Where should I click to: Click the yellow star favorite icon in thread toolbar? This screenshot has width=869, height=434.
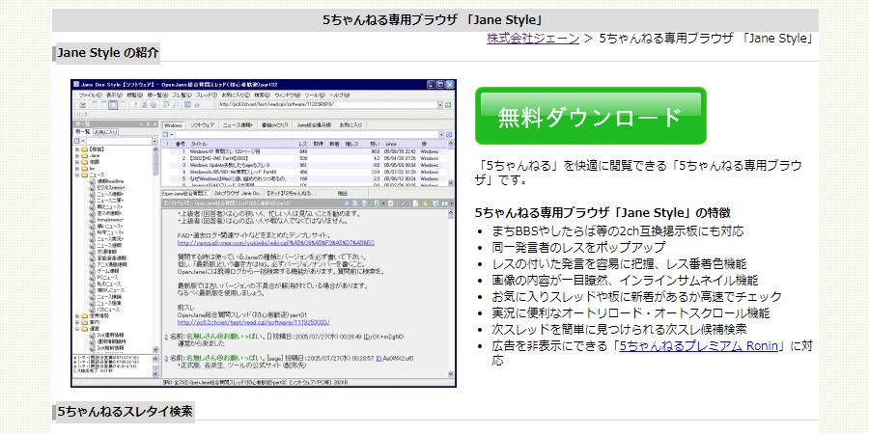click(x=425, y=203)
